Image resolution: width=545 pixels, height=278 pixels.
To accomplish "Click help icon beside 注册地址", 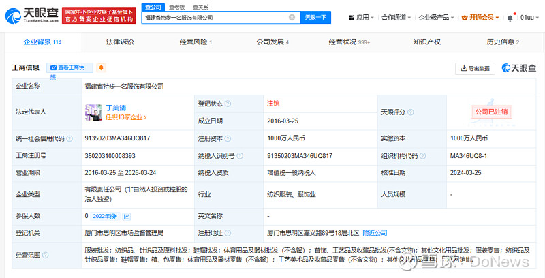I will (x=228, y=233).
